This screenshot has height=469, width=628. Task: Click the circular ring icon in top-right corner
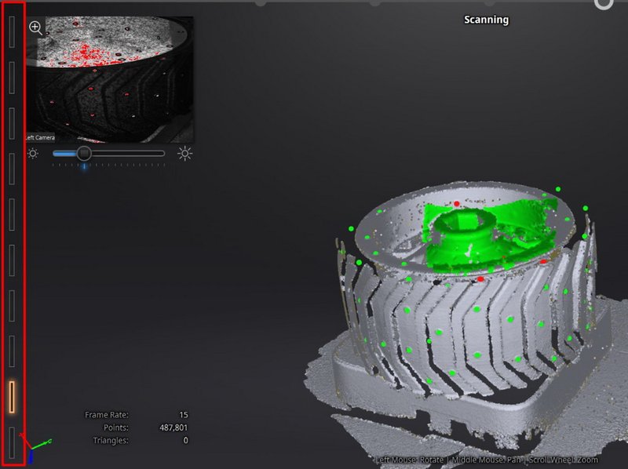[x=604, y=3]
